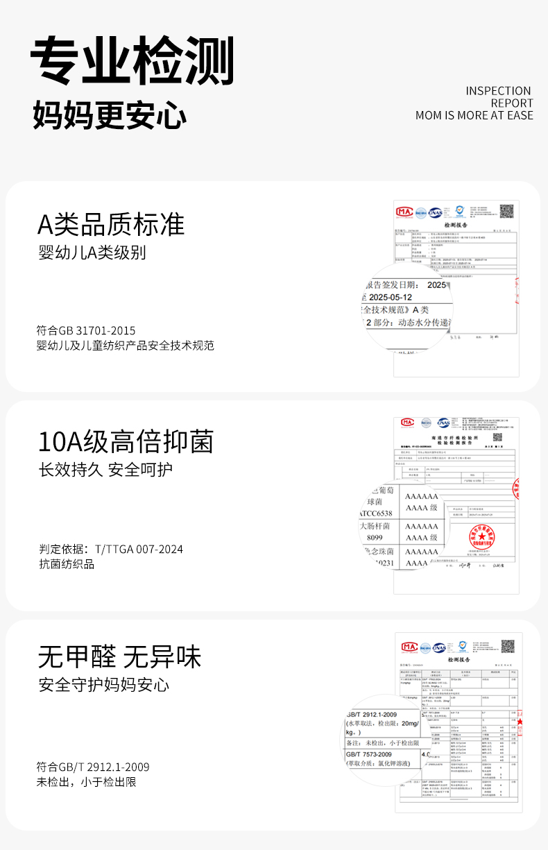This screenshot has width=548, height=850.
Task: Click the QR code on the 无甲醛 report
Action: [x=508, y=645]
